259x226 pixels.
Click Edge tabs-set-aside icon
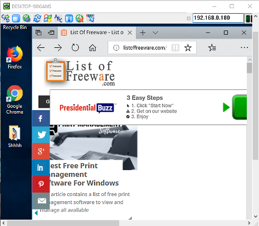(x=39, y=32)
